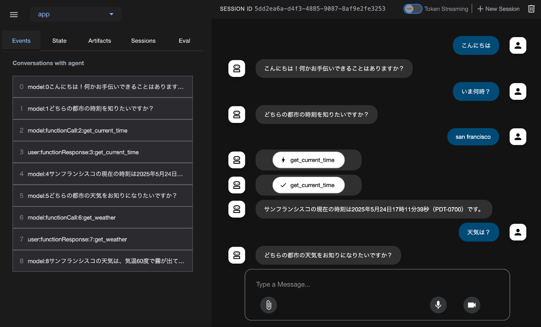Open the app selector dropdown
The height and width of the screenshot is (327, 541).
pyautogui.click(x=76, y=14)
